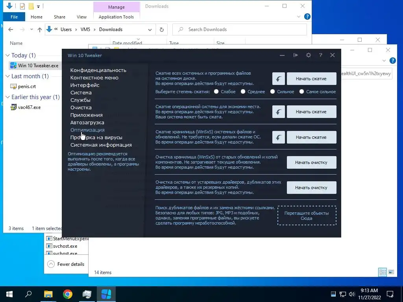
Task: Collapse Earlier this year (1) group
Action: (x=8, y=97)
